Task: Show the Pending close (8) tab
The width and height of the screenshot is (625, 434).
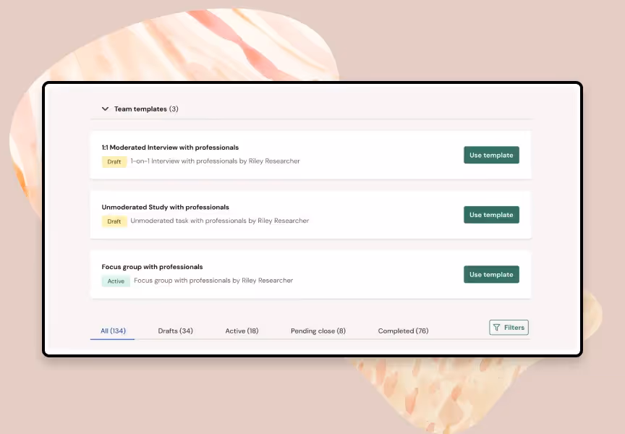Action: click(x=318, y=331)
